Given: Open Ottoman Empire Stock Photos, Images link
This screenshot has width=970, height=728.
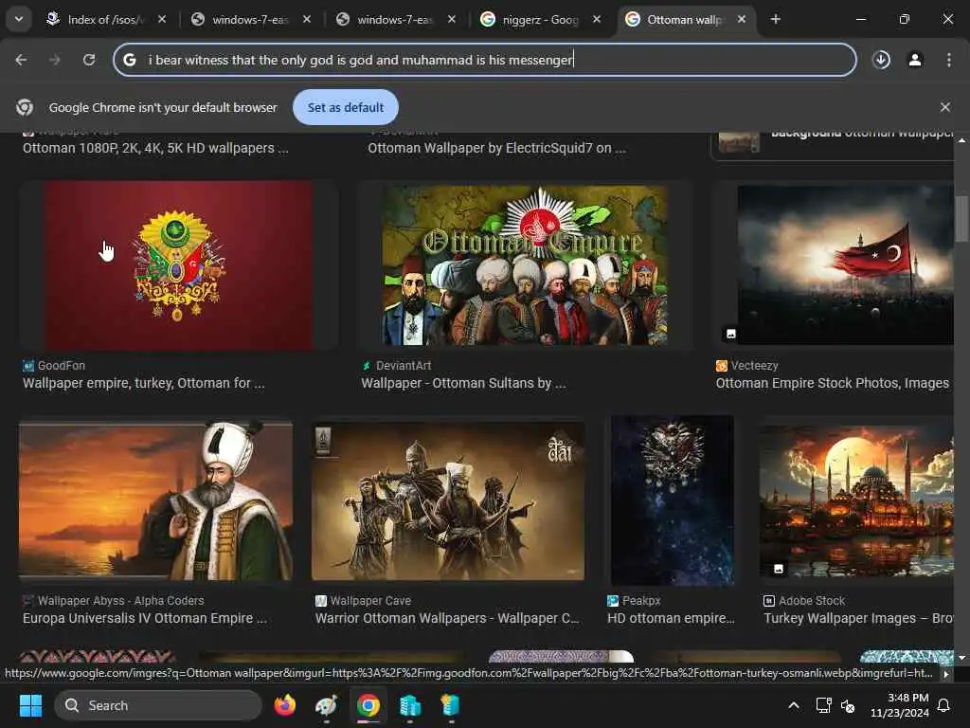Looking at the screenshot, I should tap(832, 383).
